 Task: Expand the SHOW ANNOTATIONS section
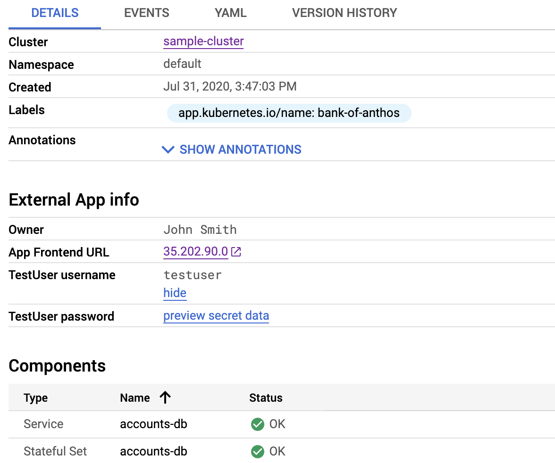pyautogui.click(x=240, y=149)
